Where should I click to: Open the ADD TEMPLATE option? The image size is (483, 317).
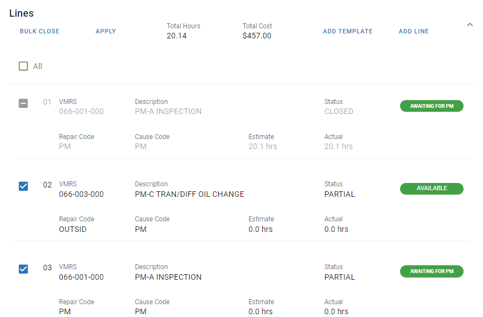[x=348, y=32]
